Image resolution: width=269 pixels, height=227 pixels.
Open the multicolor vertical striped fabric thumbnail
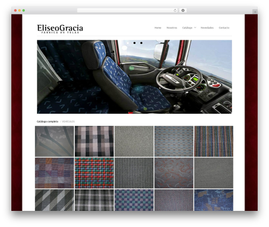pyautogui.click(x=214, y=141)
